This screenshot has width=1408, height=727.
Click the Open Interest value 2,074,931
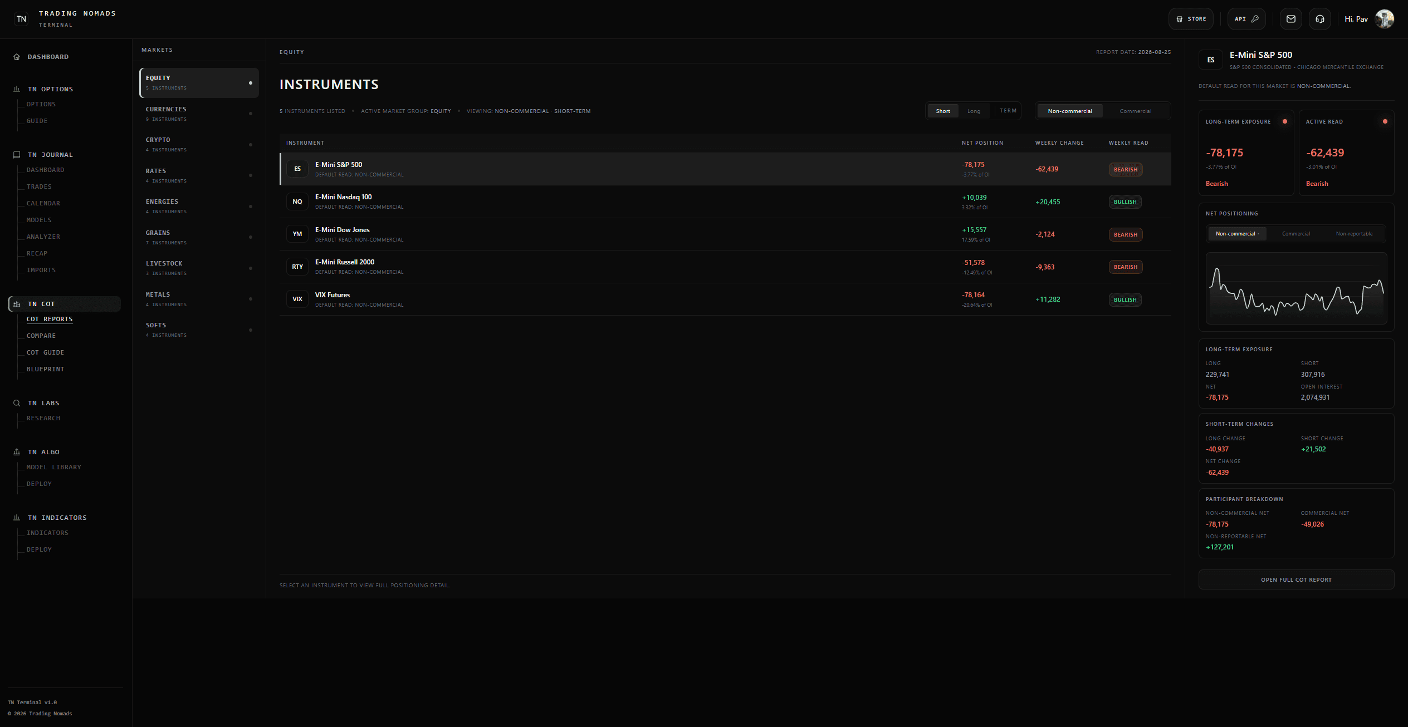pos(1315,397)
